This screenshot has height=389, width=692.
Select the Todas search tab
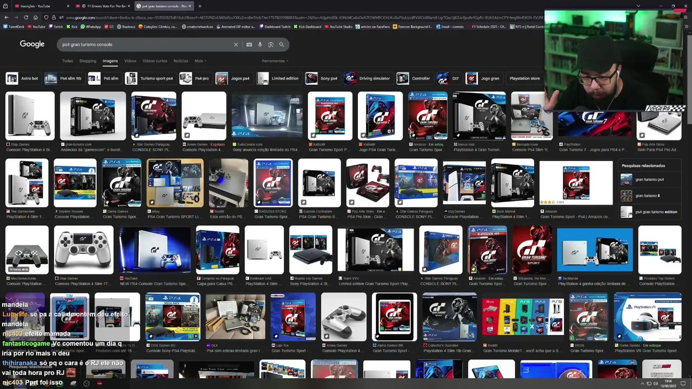pos(67,61)
